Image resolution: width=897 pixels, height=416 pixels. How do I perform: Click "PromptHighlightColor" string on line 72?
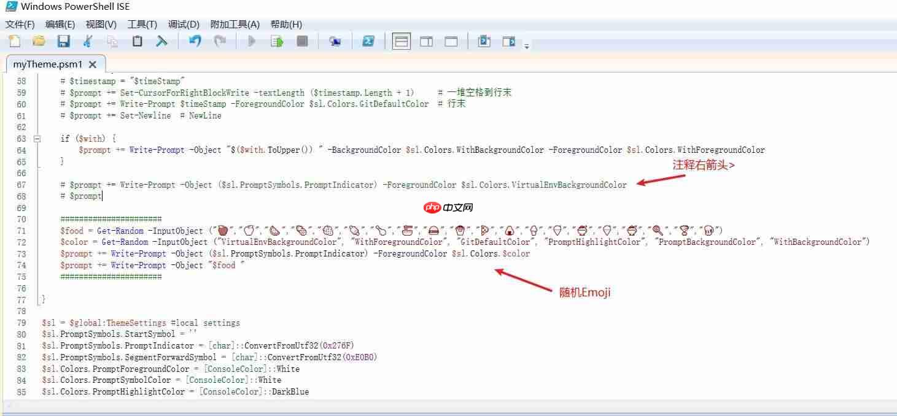(x=594, y=242)
